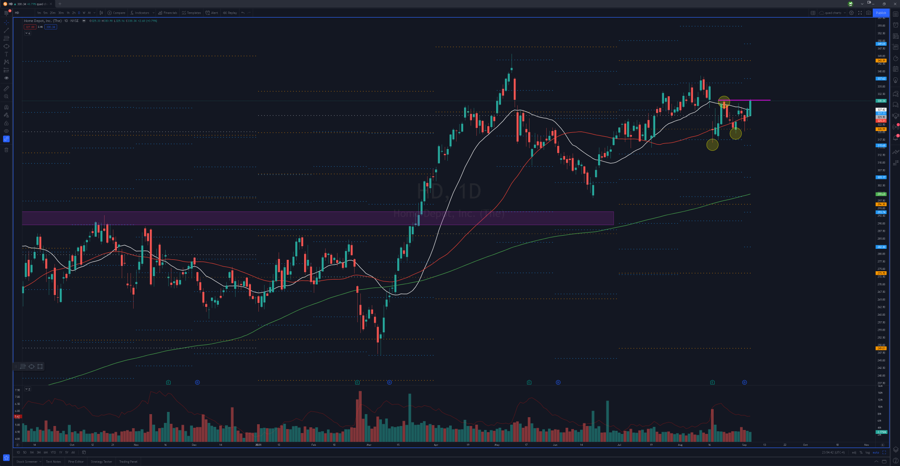
Task: Open the prediction and measurement tools
Action: coord(6,70)
